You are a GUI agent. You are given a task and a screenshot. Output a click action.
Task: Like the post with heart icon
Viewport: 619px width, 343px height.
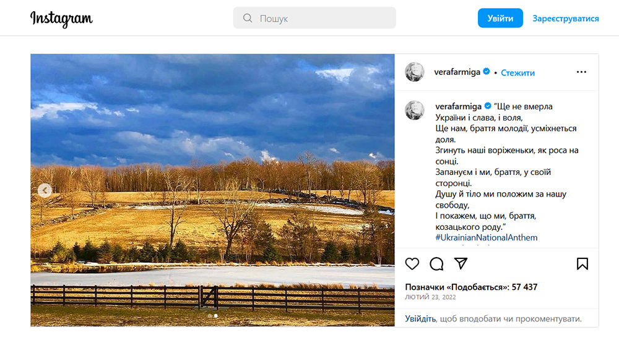pos(412,264)
